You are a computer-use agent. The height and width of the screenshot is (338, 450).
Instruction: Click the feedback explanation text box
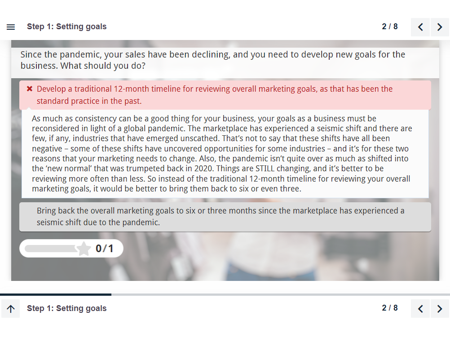click(225, 154)
